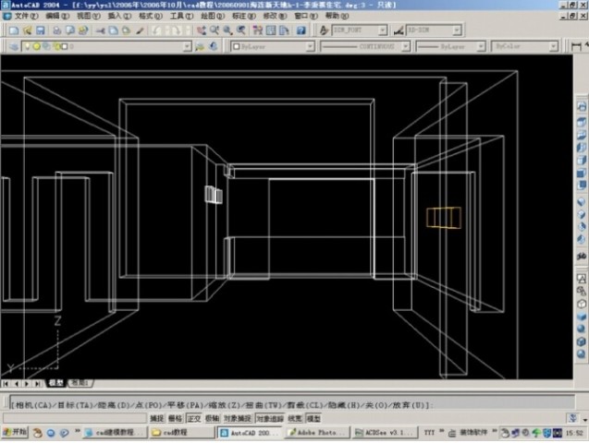Click the 开始 Start button
589x443 pixels.
pos(16,432)
